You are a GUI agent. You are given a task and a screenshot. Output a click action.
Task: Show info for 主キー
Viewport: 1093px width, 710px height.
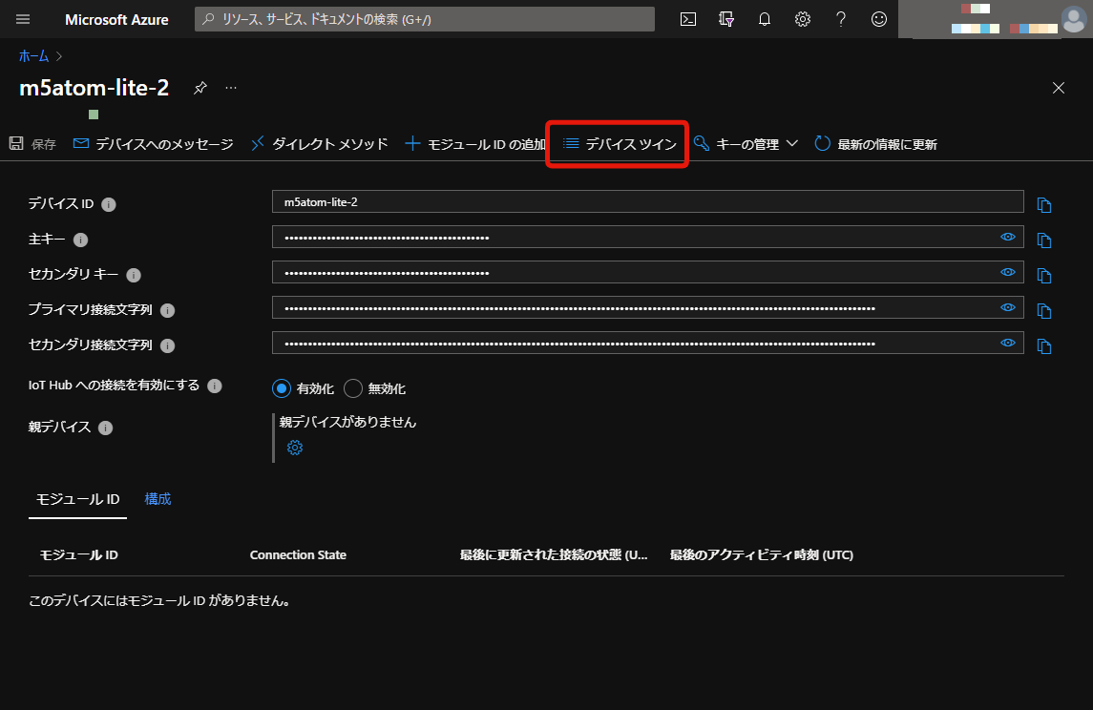pos(81,240)
